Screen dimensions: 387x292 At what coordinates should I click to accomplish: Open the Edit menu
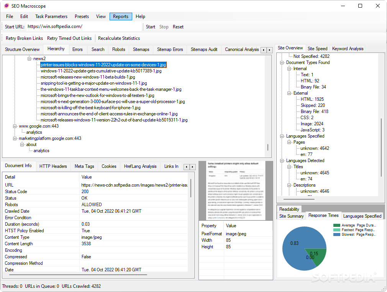24,16
